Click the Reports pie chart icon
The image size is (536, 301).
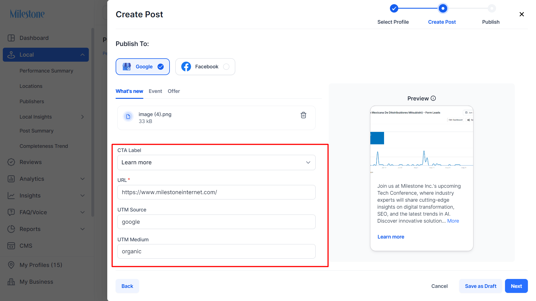pyautogui.click(x=11, y=229)
